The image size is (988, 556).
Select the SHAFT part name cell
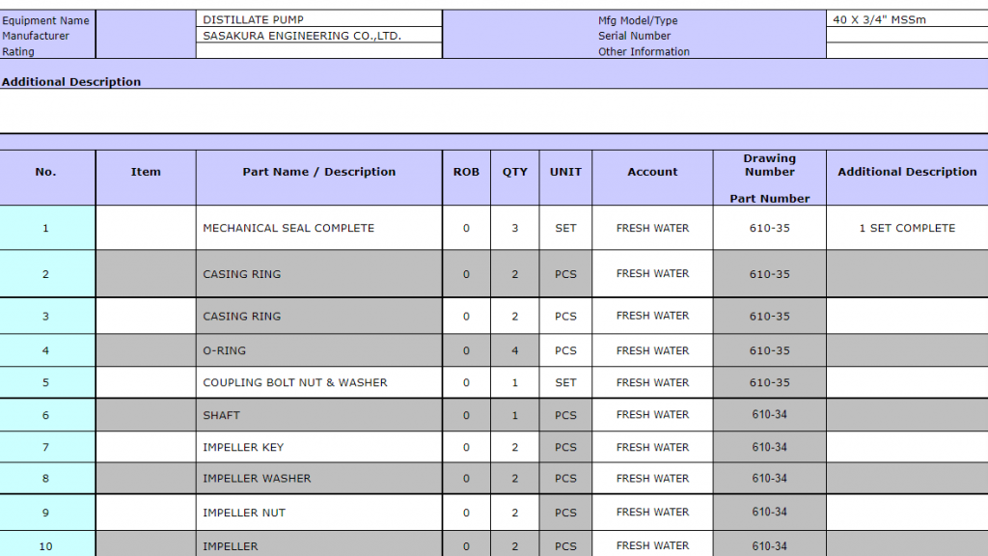(x=318, y=415)
